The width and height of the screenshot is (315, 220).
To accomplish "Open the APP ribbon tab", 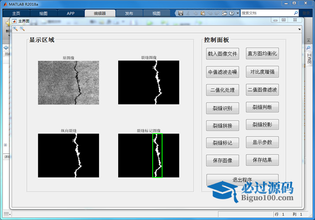I will [x=70, y=13].
